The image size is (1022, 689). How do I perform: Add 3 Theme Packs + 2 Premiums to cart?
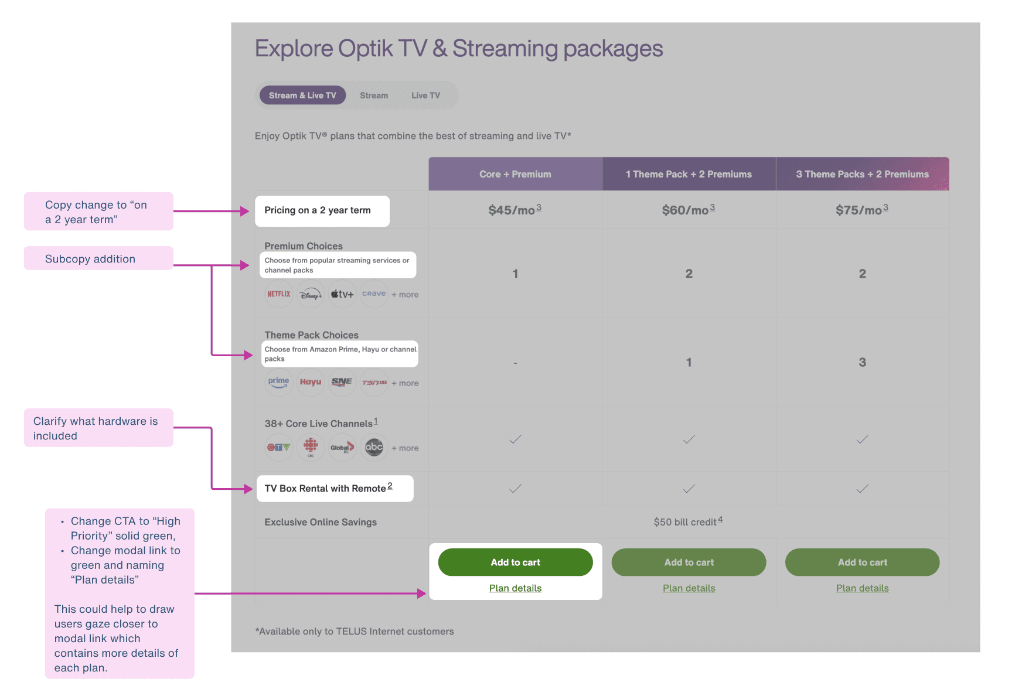(x=863, y=562)
